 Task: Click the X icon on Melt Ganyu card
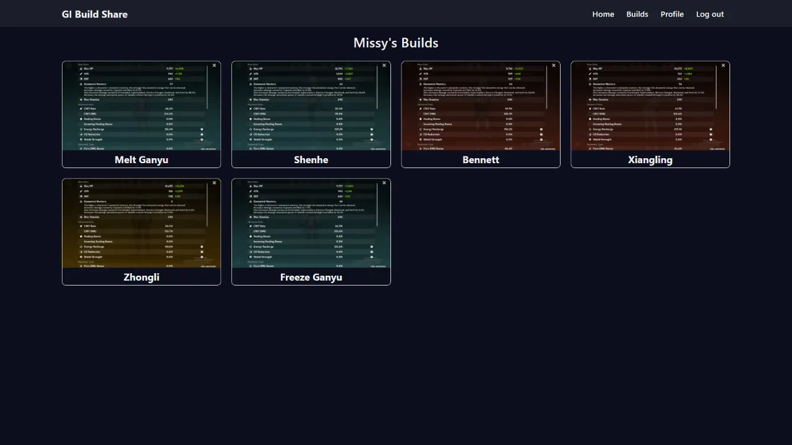[x=215, y=66]
